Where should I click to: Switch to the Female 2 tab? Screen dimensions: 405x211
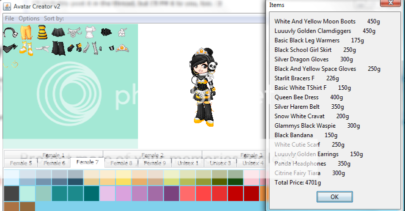tap(152, 155)
